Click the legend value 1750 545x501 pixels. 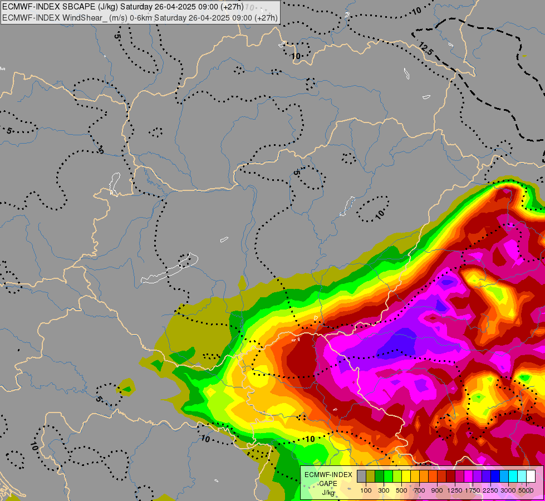[x=473, y=490]
